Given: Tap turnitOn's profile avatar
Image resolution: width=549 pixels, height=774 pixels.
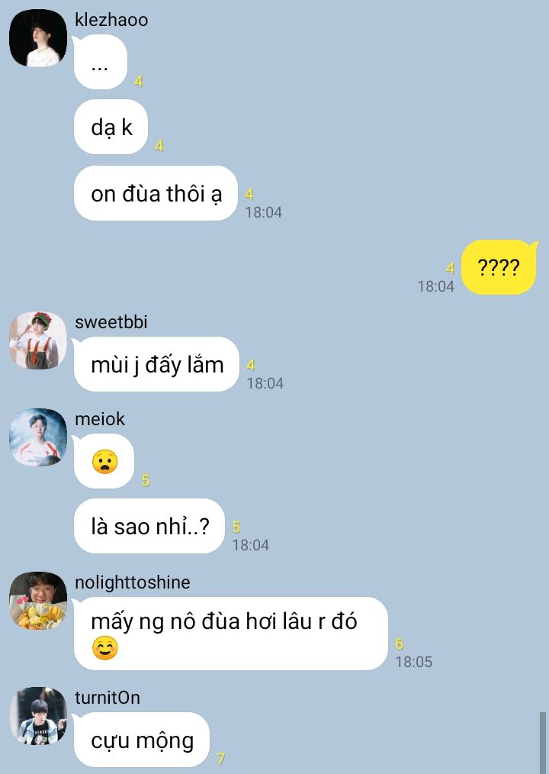Looking at the screenshot, I should 38,716.
